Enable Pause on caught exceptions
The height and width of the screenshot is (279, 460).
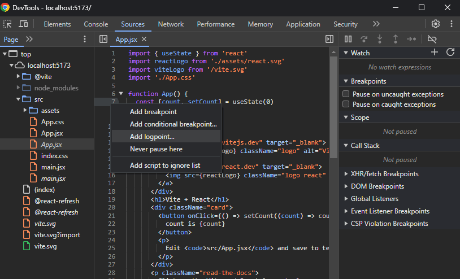pos(346,104)
